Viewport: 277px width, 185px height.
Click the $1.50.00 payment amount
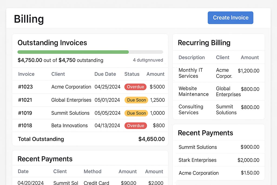coord(250,173)
